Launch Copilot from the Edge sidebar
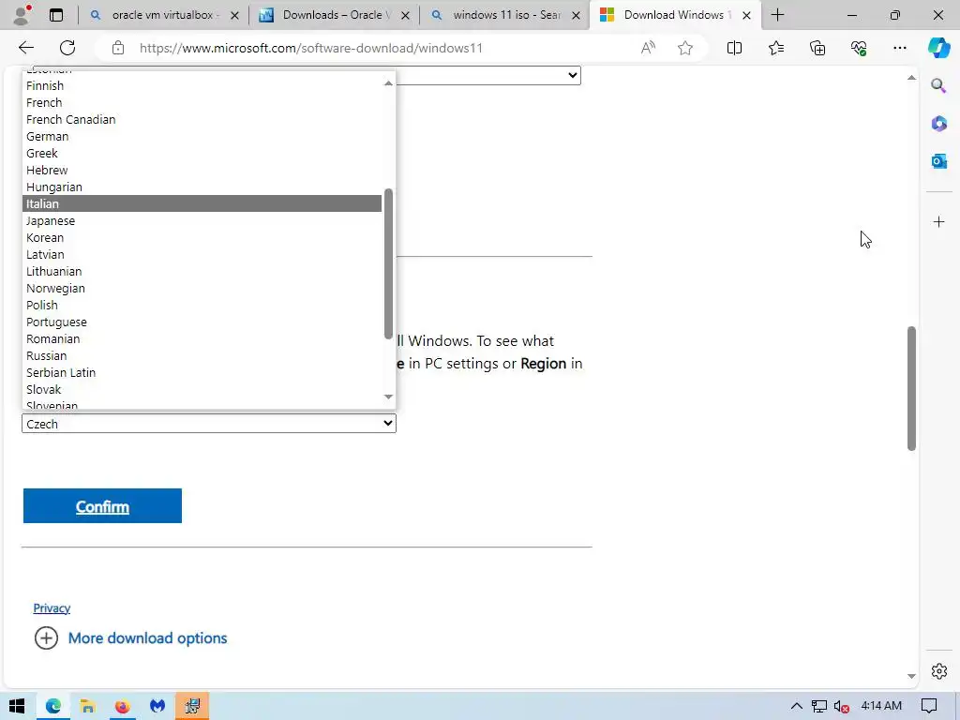This screenshot has width=960, height=720. (938, 48)
